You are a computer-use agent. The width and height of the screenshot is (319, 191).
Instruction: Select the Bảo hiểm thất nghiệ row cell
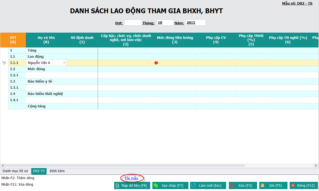[46, 94]
